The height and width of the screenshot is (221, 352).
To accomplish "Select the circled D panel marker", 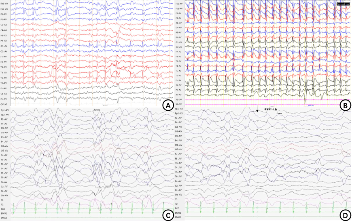I will [344, 215].
